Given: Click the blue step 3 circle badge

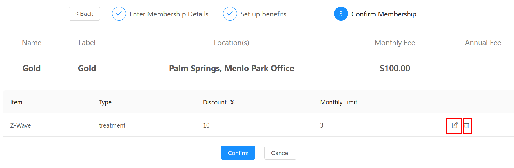Looking at the screenshot, I should tap(341, 14).
